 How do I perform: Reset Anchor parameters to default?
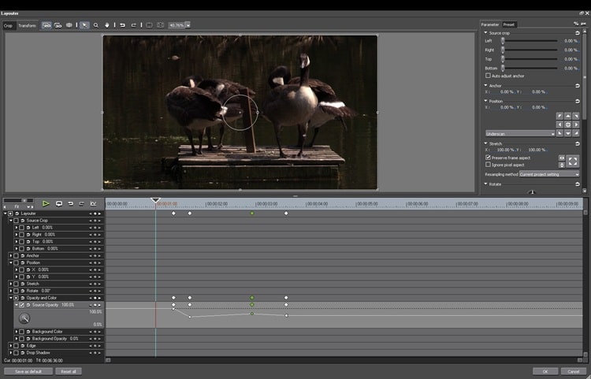[x=578, y=86]
